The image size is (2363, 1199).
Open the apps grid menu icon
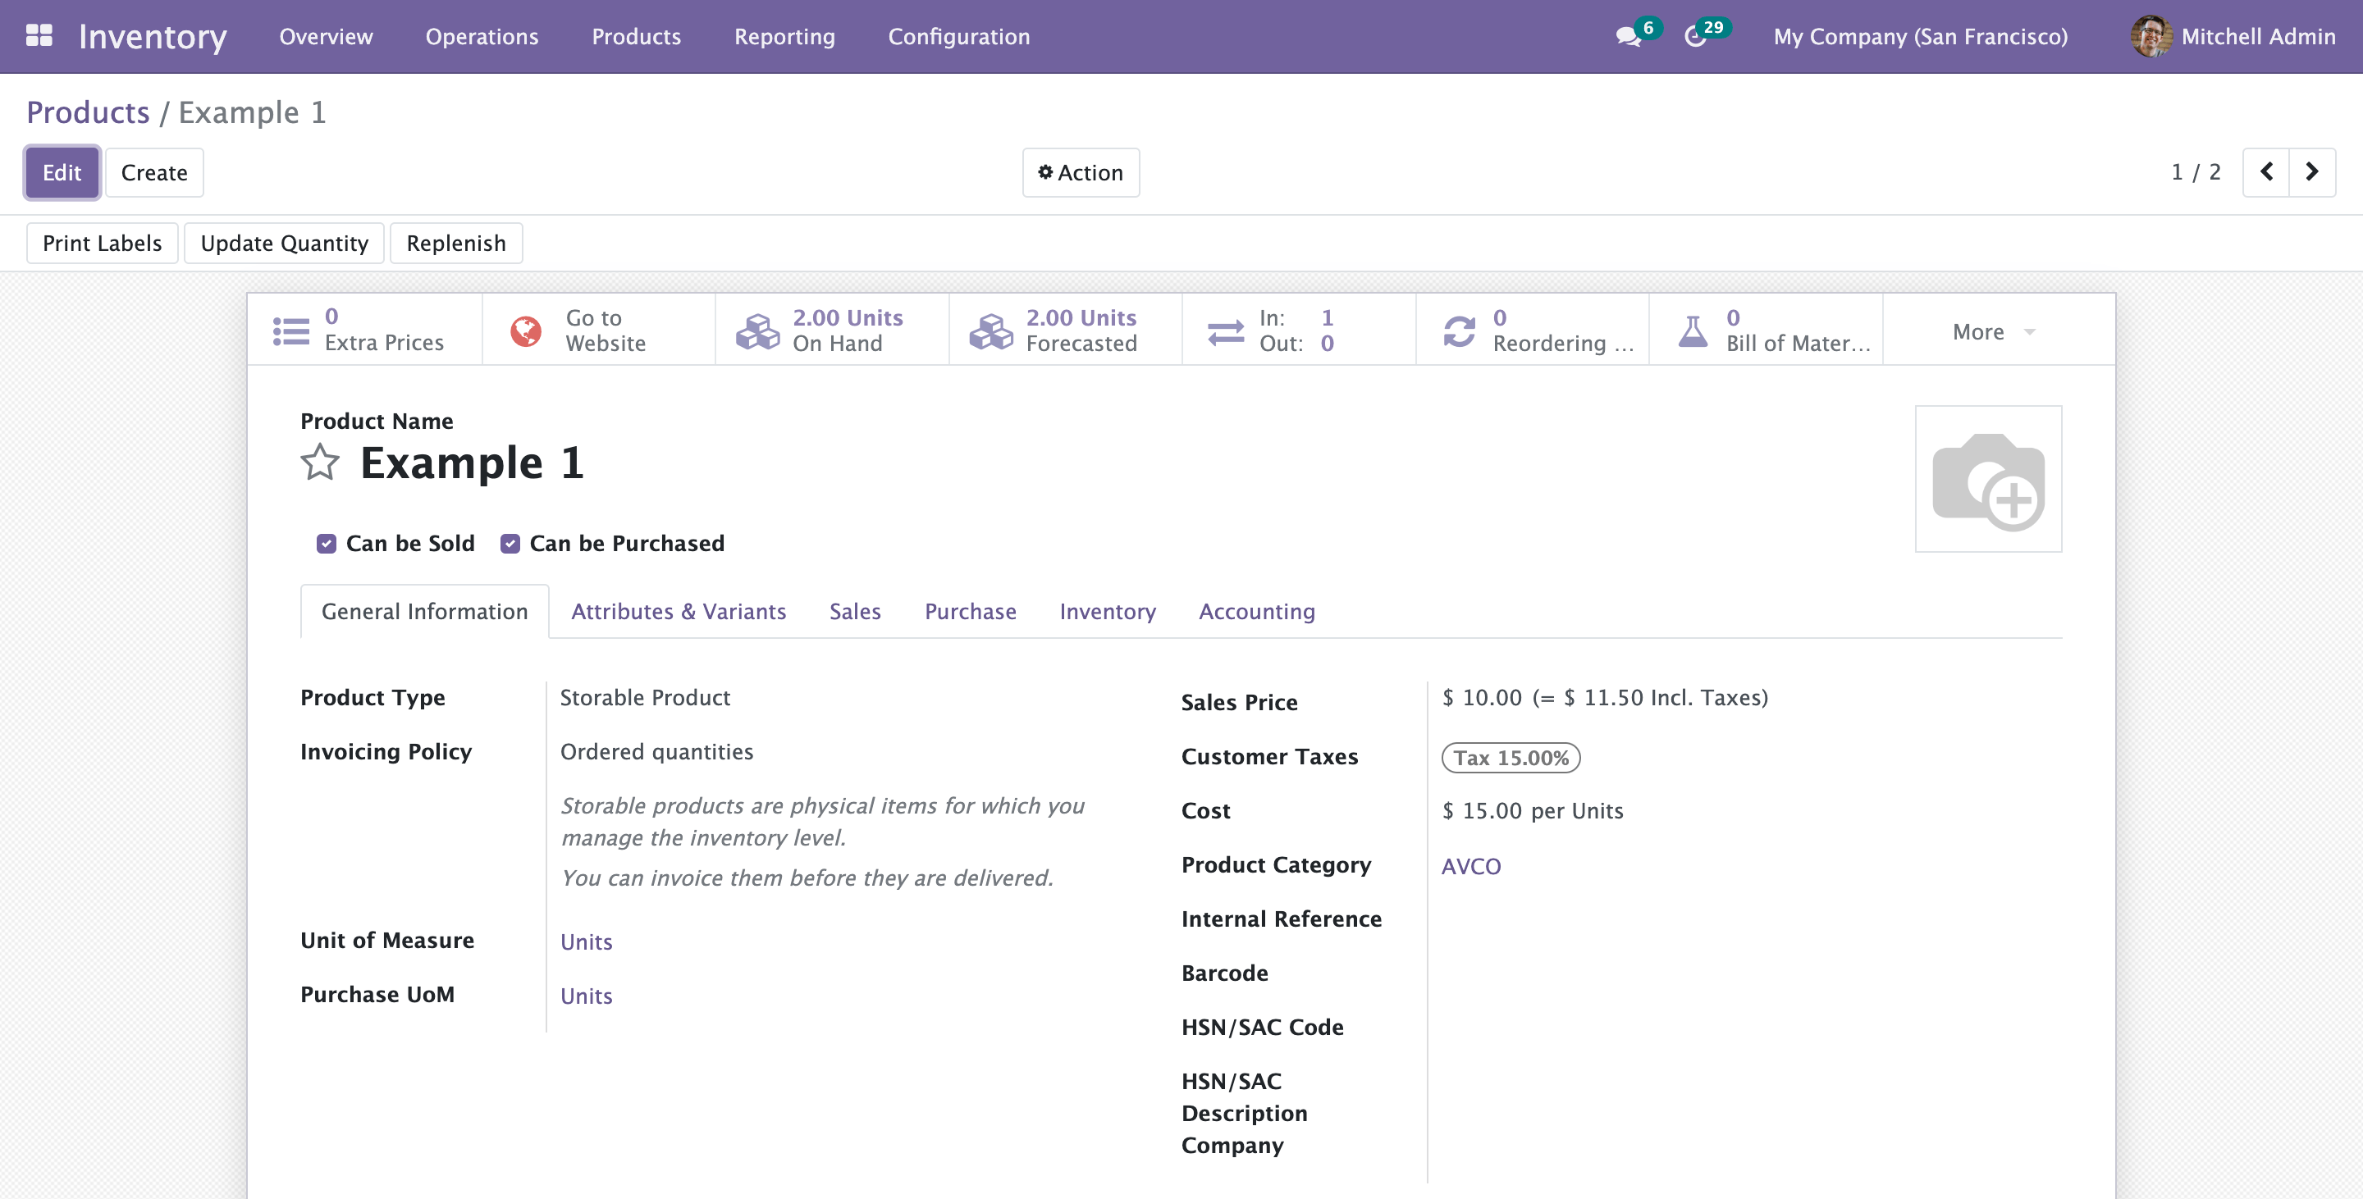[39, 36]
